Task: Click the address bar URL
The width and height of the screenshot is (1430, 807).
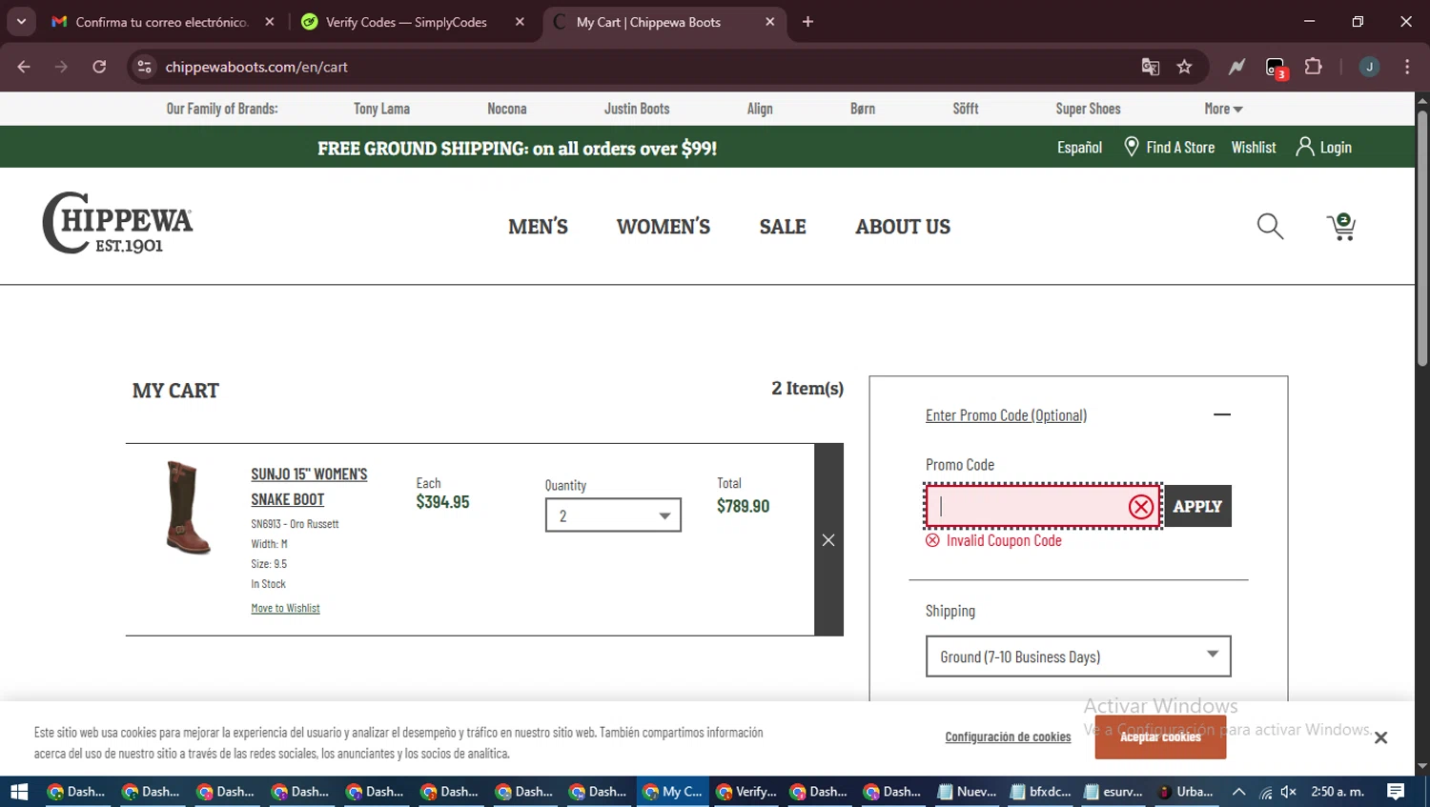Action: pyautogui.click(x=256, y=67)
